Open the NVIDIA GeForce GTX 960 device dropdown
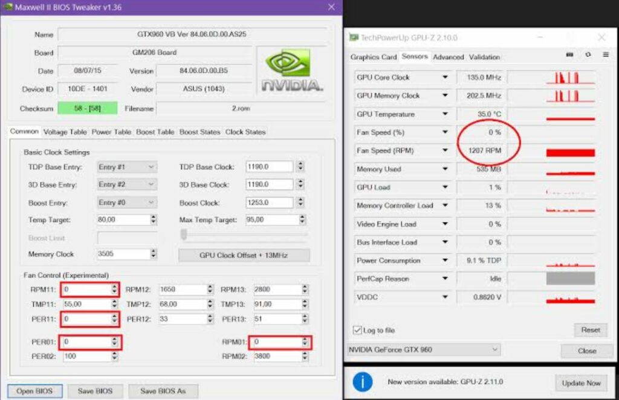Image resolution: width=619 pixels, height=400 pixels. [424, 349]
